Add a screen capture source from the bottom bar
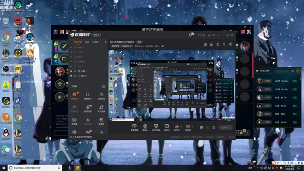This screenshot has height=171, width=304. 135,128
